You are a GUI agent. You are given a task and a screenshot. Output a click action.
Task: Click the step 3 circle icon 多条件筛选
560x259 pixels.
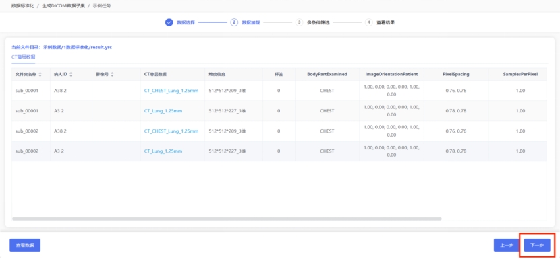300,22
